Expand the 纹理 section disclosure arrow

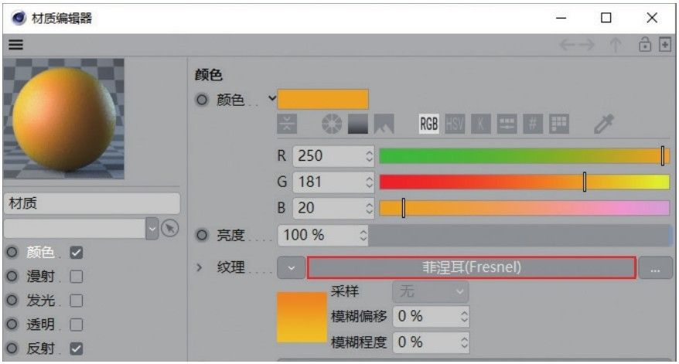pos(199,268)
